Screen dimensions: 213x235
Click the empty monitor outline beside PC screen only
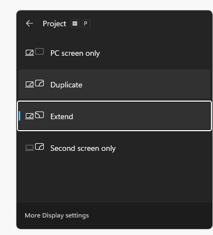pos(39,51)
